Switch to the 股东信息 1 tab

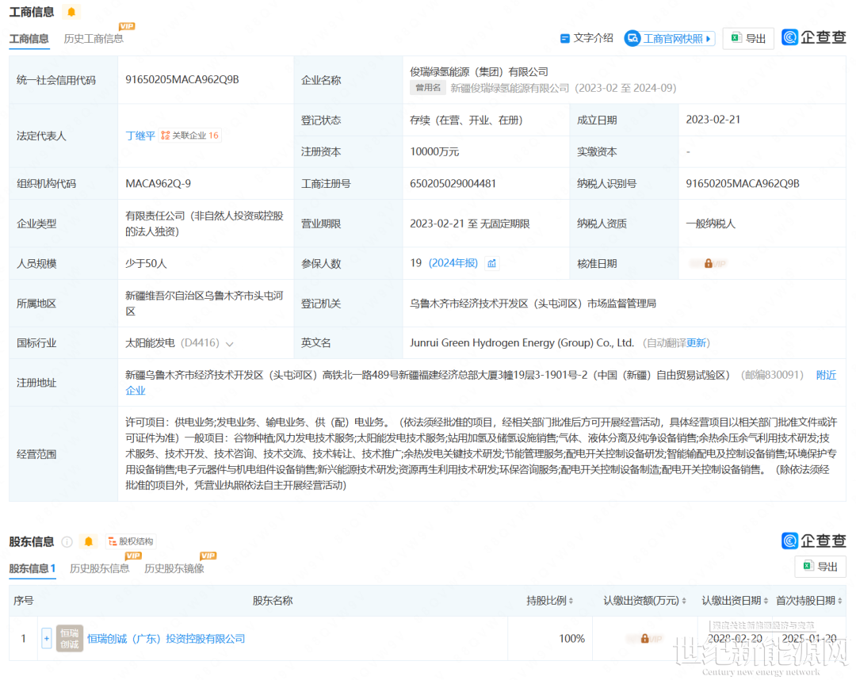tap(32, 569)
